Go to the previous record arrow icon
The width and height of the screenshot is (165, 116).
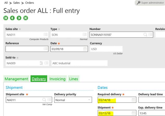[12, 18]
